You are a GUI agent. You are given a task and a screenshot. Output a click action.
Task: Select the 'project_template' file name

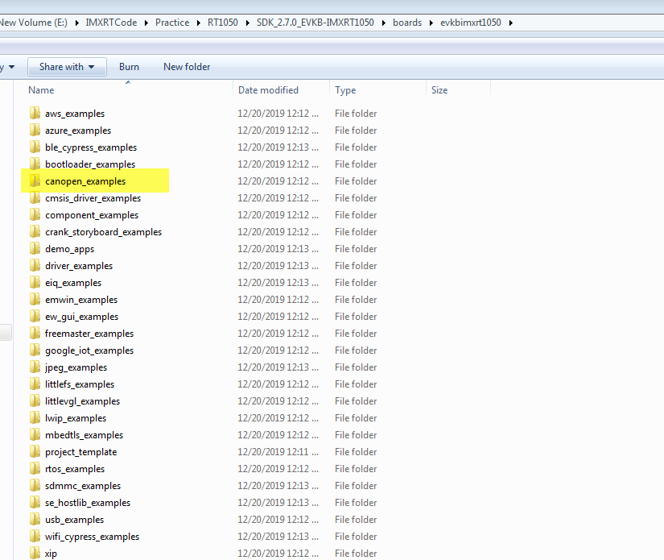tap(80, 452)
